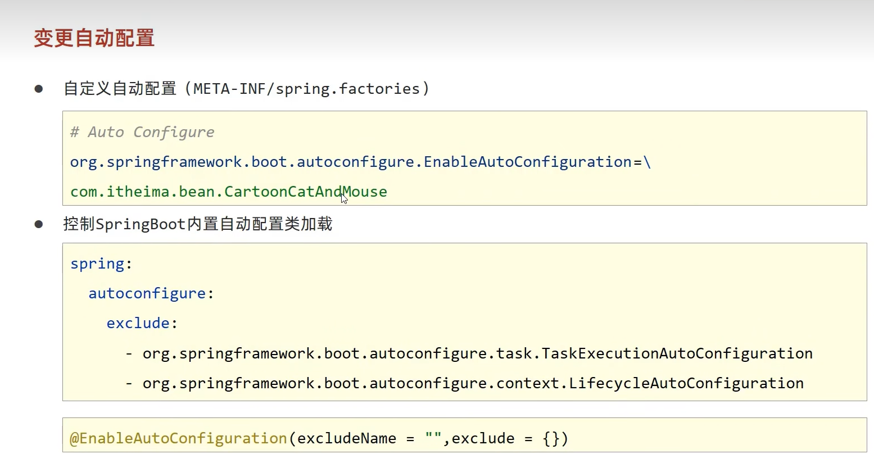The height and width of the screenshot is (454, 874).
Task: Click the comment line # Auto Configure
Action: point(142,132)
